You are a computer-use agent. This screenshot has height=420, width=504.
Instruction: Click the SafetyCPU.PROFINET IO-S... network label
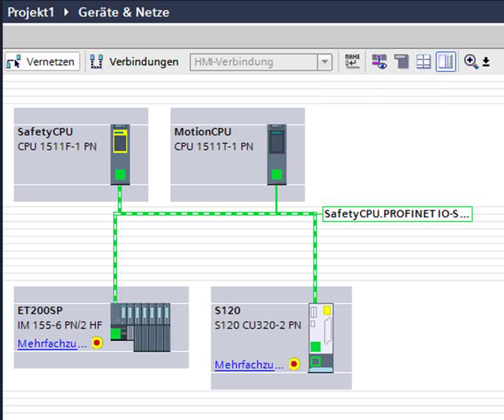click(x=397, y=213)
